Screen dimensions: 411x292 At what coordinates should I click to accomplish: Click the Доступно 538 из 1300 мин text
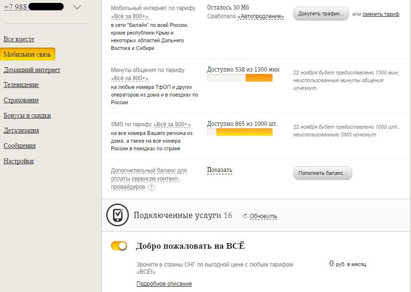tap(243, 70)
